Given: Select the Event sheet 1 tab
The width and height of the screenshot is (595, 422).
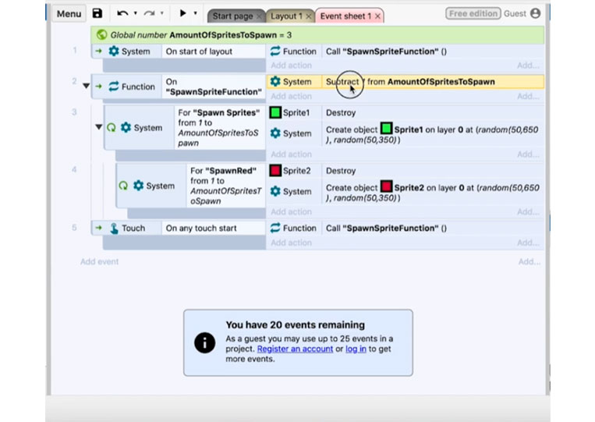Looking at the screenshot, I should coord(345,16).
